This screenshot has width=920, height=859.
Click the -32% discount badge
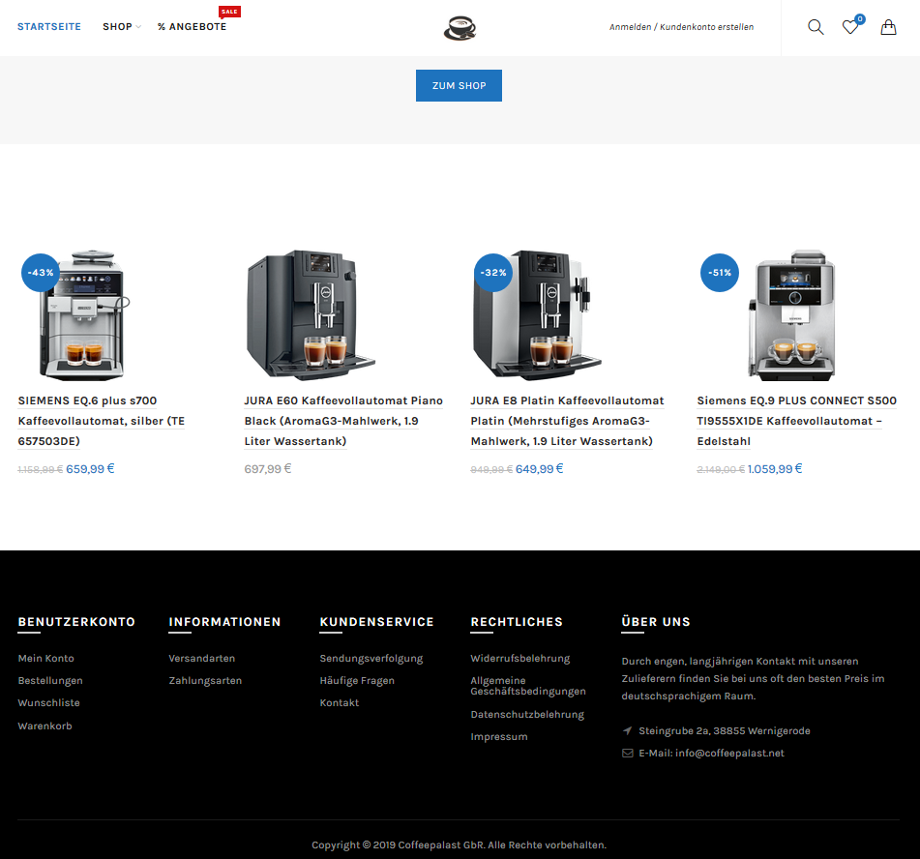[x=493, y=273]
